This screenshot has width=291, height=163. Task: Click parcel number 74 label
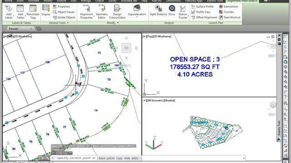point(96,110)
